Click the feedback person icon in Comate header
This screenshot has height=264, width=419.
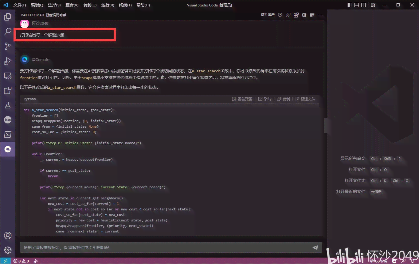tap(288, 15)
